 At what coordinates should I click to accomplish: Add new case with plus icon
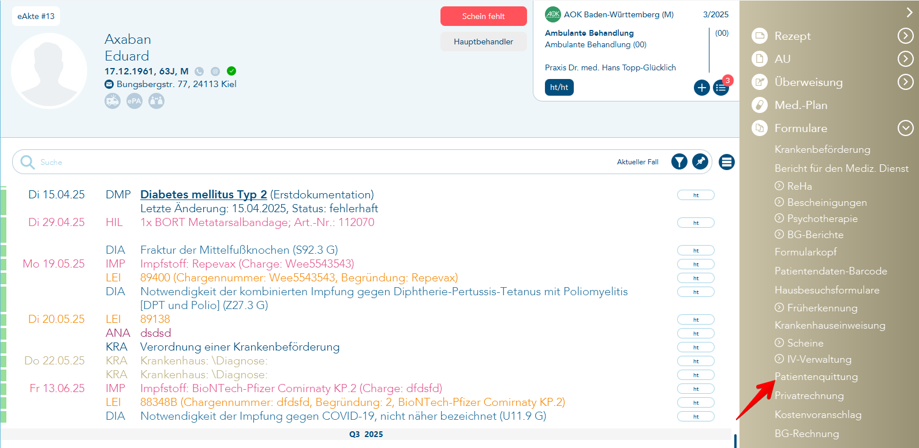point(702,88)
